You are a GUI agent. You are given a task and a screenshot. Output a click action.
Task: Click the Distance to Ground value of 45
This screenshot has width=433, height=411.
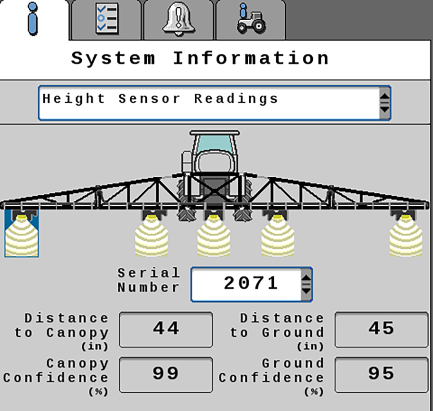coord(382,330)
